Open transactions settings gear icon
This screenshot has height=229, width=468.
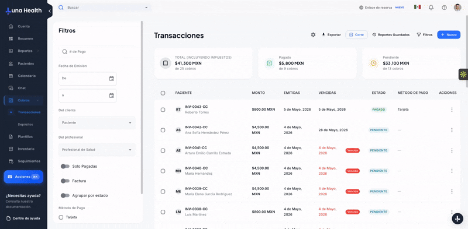pos(313,35)
